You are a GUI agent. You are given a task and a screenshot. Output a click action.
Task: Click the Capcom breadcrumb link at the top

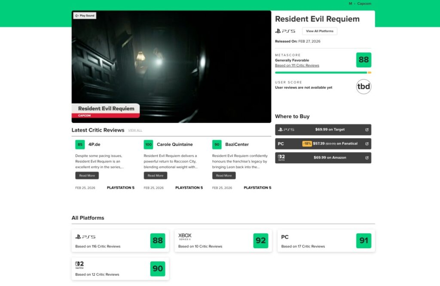pos(364,3)
